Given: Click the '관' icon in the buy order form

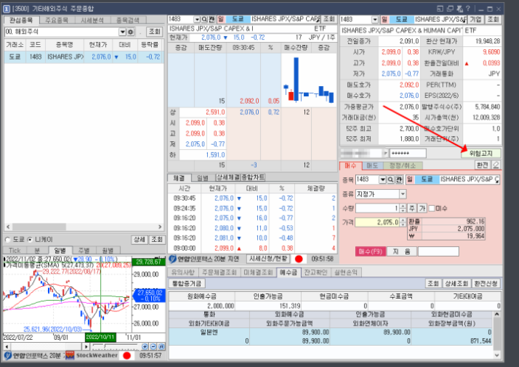Looking at the screenshot, I should 399,179.
